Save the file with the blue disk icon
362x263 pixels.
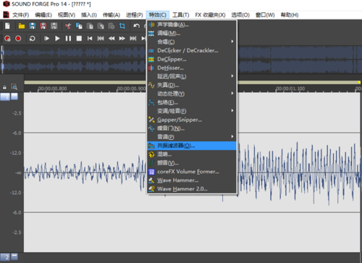[x=33, y=26]
